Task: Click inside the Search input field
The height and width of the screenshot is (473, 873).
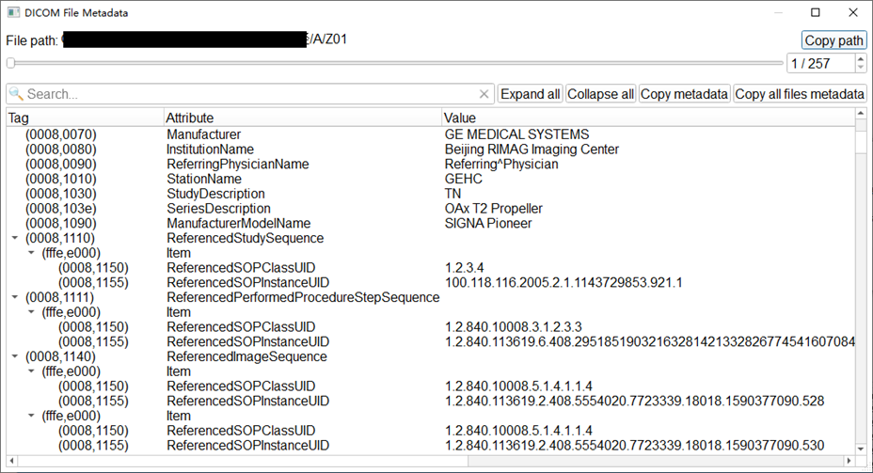Action: (245, 94)
